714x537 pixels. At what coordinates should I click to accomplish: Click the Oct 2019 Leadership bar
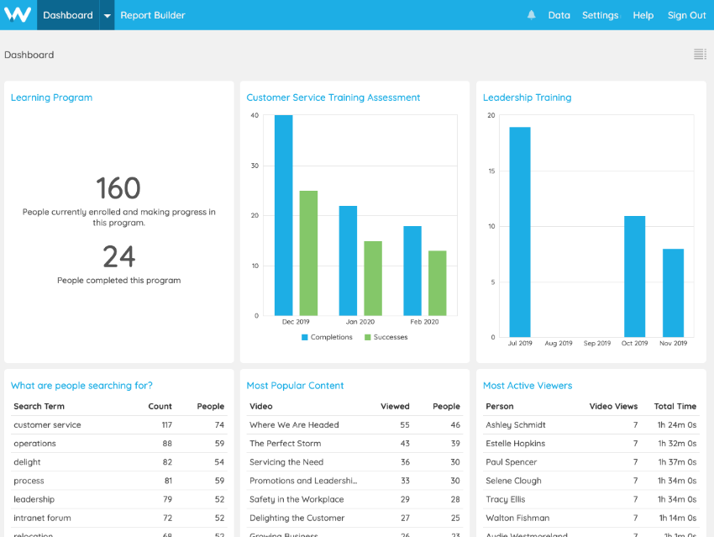click(x=634, y=276)
